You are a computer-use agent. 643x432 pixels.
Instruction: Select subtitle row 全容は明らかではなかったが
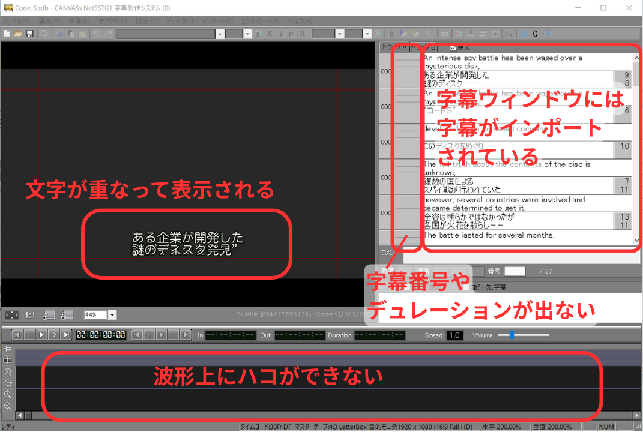point(518,221)
